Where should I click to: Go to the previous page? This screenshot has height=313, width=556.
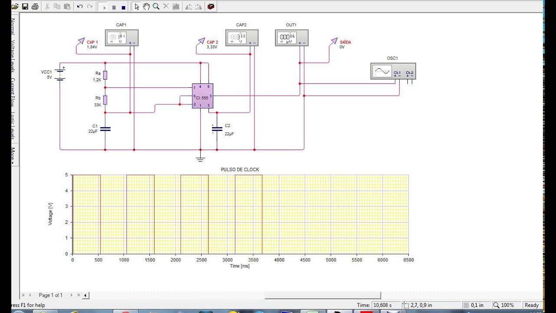tap(30, 295)
